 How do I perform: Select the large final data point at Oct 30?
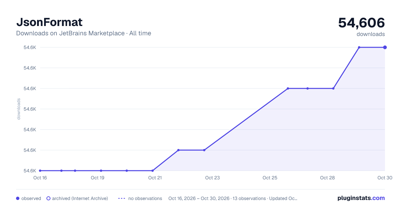coord(385,47)
